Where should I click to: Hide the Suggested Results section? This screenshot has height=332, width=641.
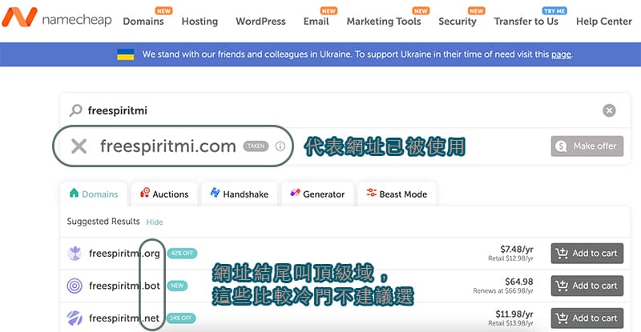(155, 222)
